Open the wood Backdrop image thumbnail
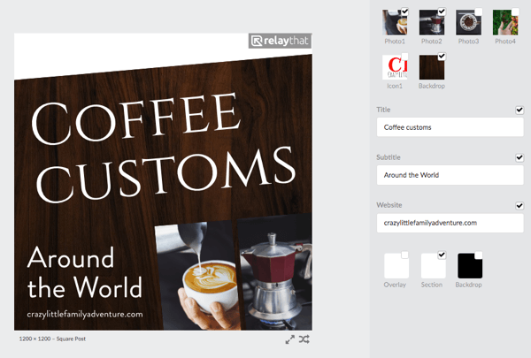The height and width of the screenshot is (358, 531). (x=432, y=67)
